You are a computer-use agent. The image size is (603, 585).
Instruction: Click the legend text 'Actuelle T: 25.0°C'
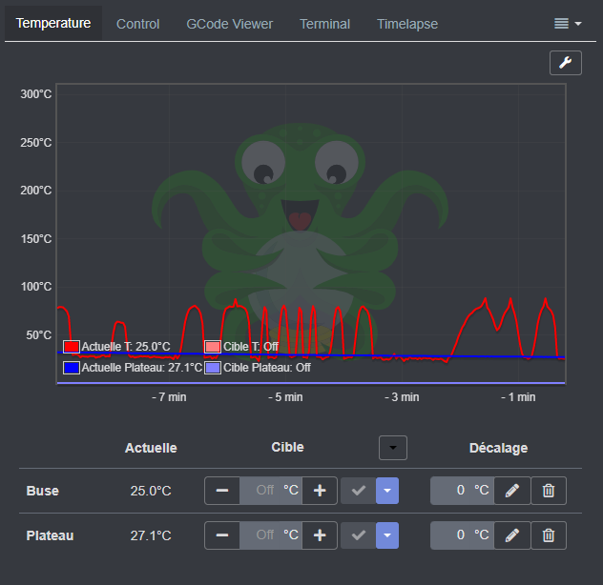(x=126, y=347)
